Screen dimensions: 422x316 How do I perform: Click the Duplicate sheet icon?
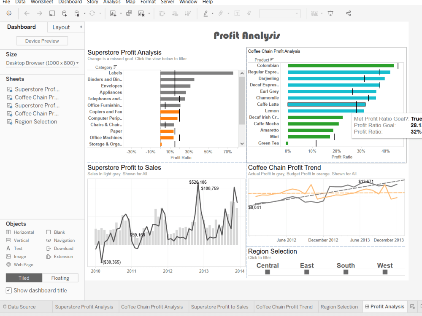pyautogui.click(x=129, y=13)
